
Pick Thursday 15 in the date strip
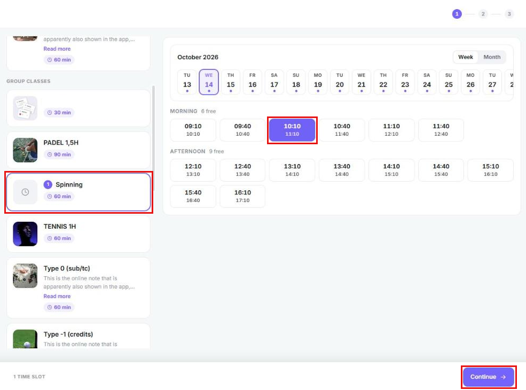click(231, 82)
